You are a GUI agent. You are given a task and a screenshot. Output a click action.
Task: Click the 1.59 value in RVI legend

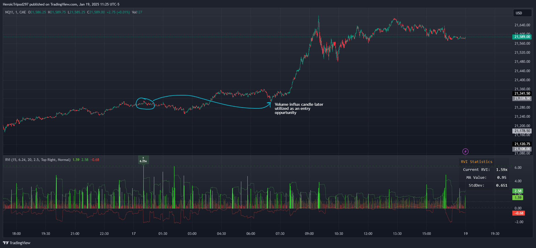76,160
